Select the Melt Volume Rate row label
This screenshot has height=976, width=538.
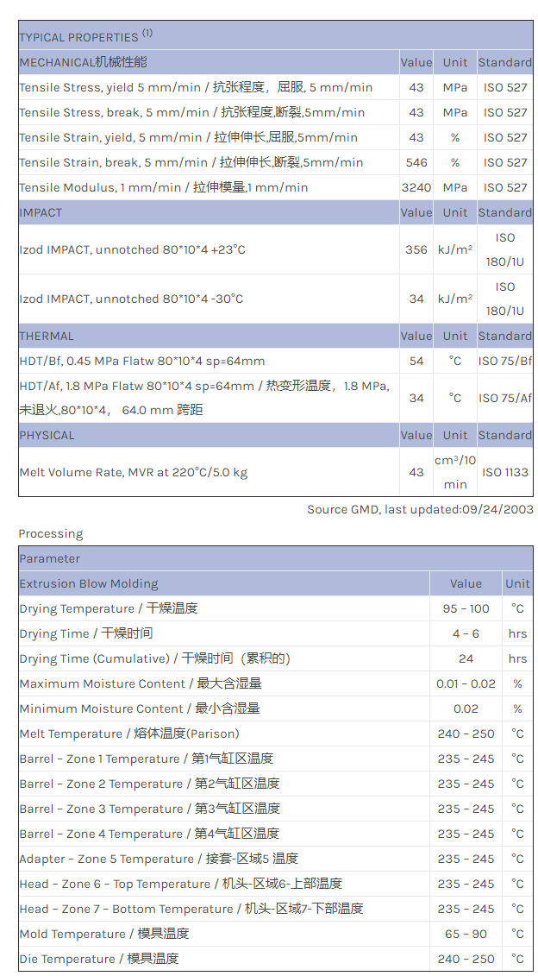[x=134, y=472]
